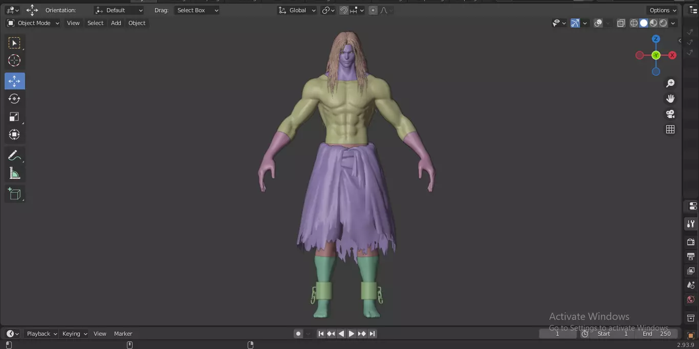
Task: Jump to the end frame
Action: pyautogui.click(x=372, y=334)
